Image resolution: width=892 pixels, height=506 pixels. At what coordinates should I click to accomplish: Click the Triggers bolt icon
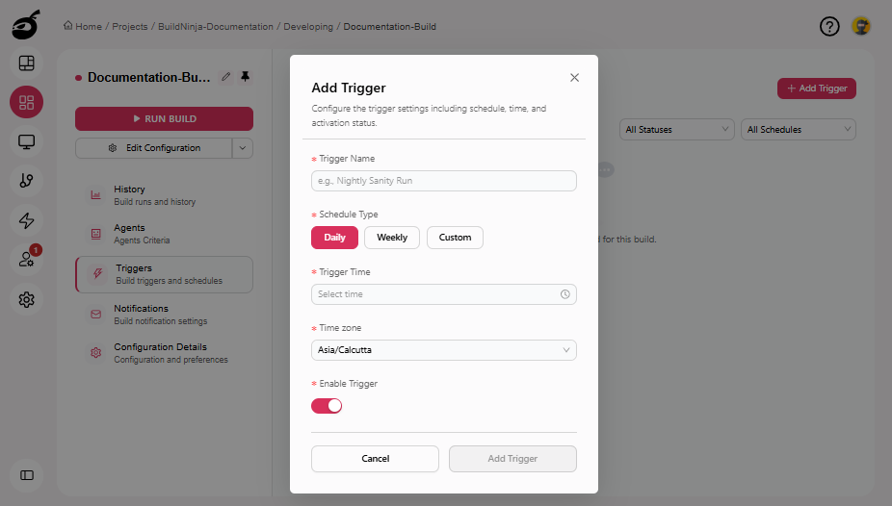pyautogui.click(x=98, y=274)
